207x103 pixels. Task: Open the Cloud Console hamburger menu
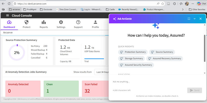pos(8,15)
